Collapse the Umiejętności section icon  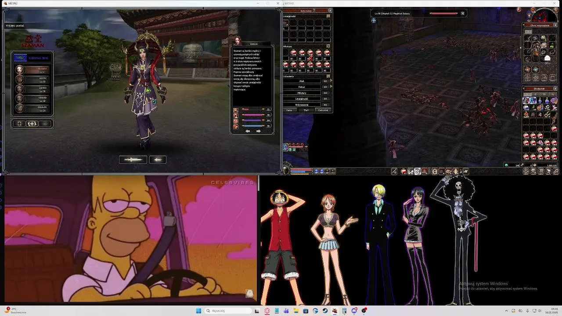[328, 16]
